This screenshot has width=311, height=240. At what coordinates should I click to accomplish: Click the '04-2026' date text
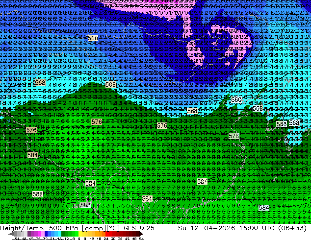219,228
